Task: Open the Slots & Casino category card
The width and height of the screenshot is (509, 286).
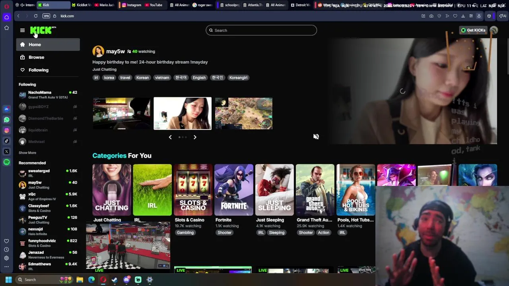Action: [x=193, y=190]
